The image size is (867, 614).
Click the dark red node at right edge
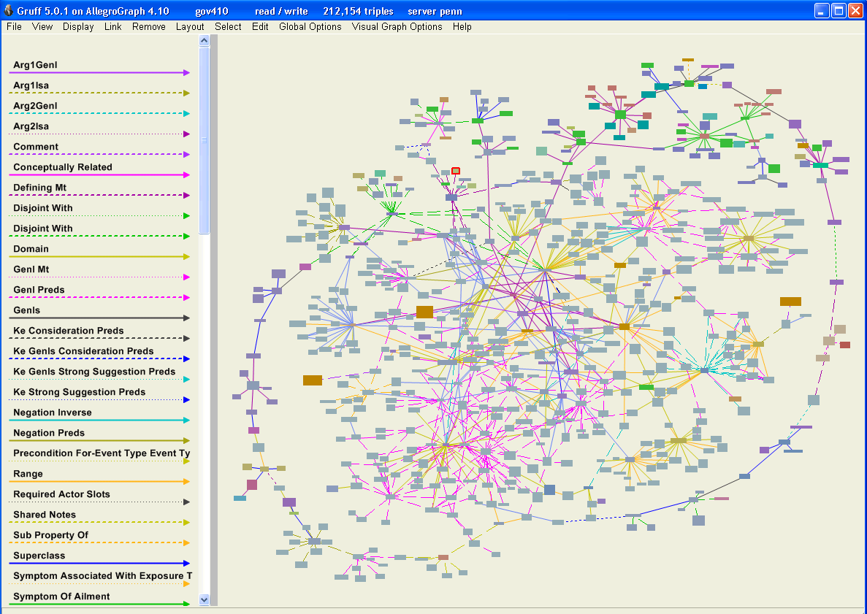tap(845, 345)
